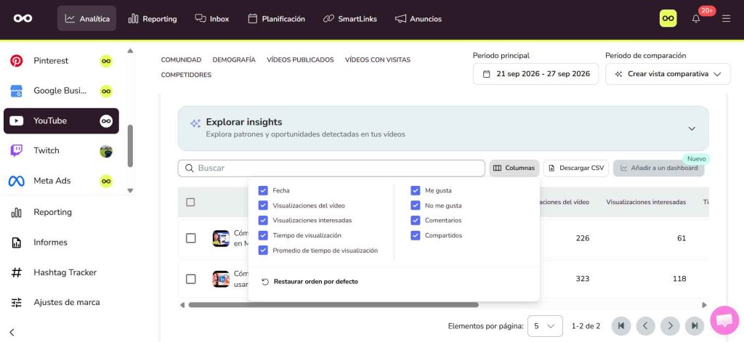Click the table scroll-right arrow
744x342 pixels.
click(x=704, y=305)
